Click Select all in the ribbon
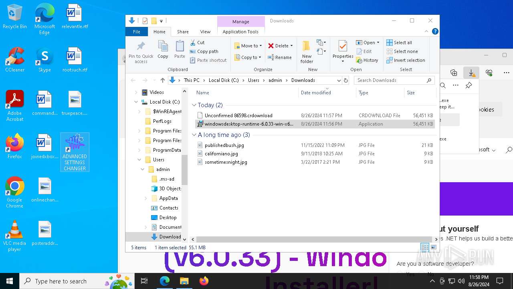This screenshot has height=289, width=513. tap(399, 43)
